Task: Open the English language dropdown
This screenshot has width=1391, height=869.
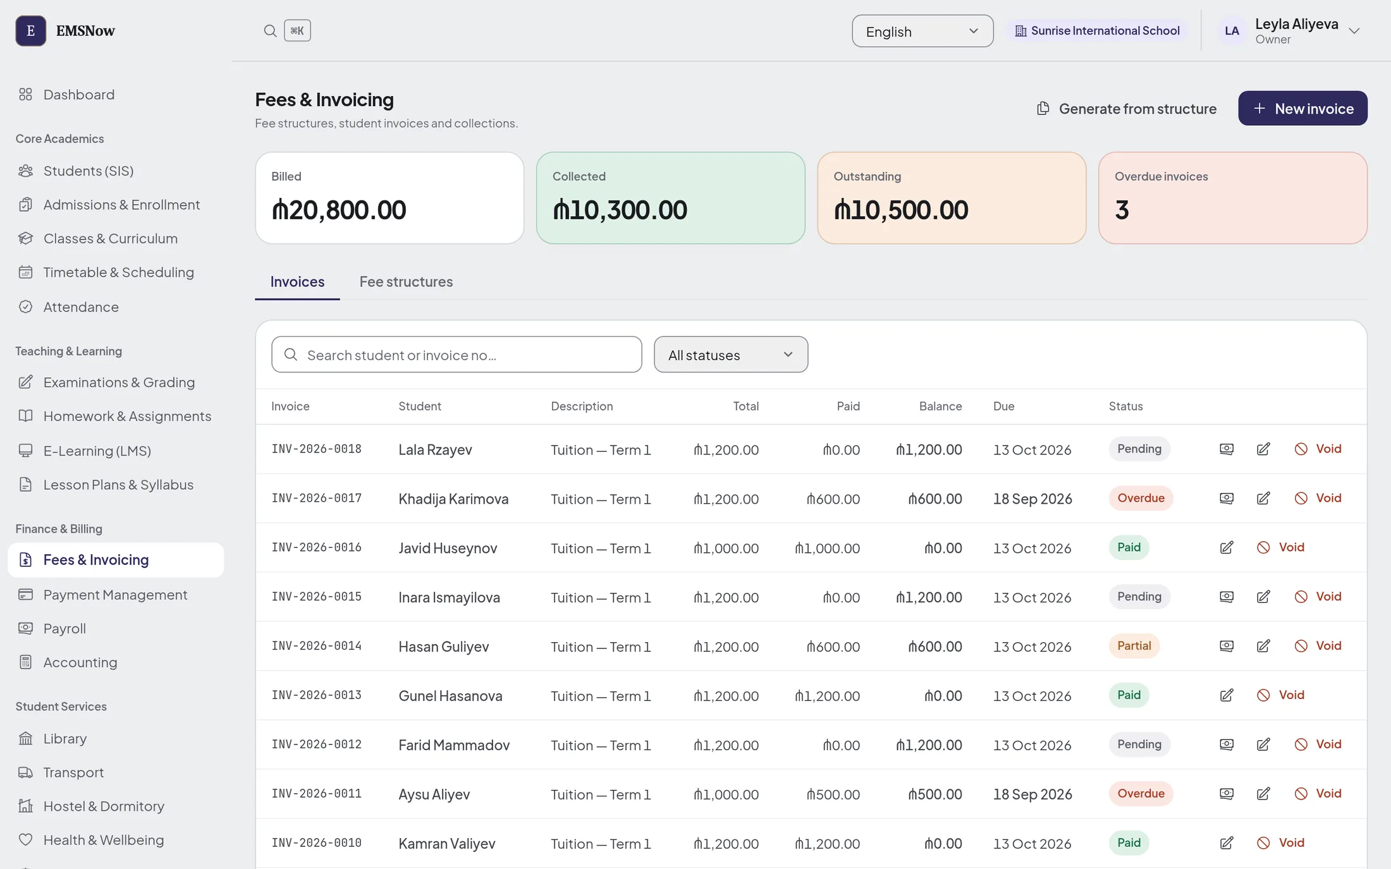Action: tap(922, 31)
